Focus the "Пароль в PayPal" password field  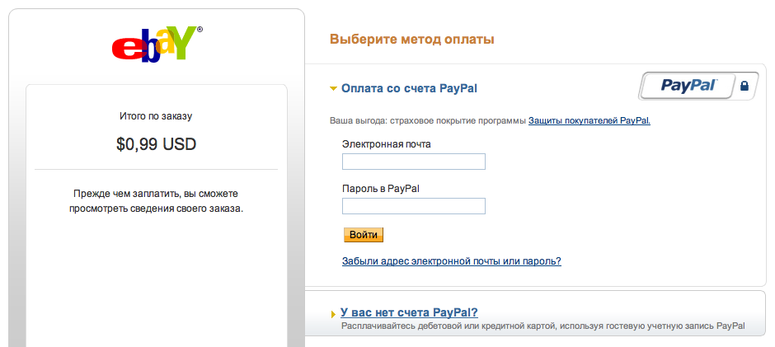point(413,206)
